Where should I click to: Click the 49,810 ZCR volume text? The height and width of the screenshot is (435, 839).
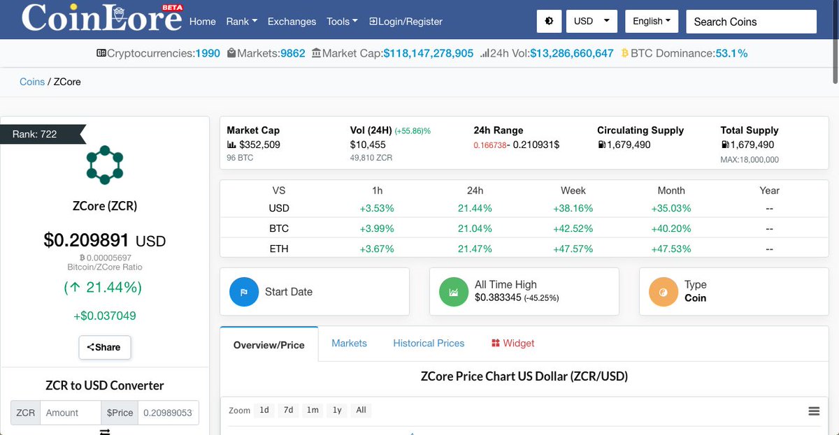371,158
